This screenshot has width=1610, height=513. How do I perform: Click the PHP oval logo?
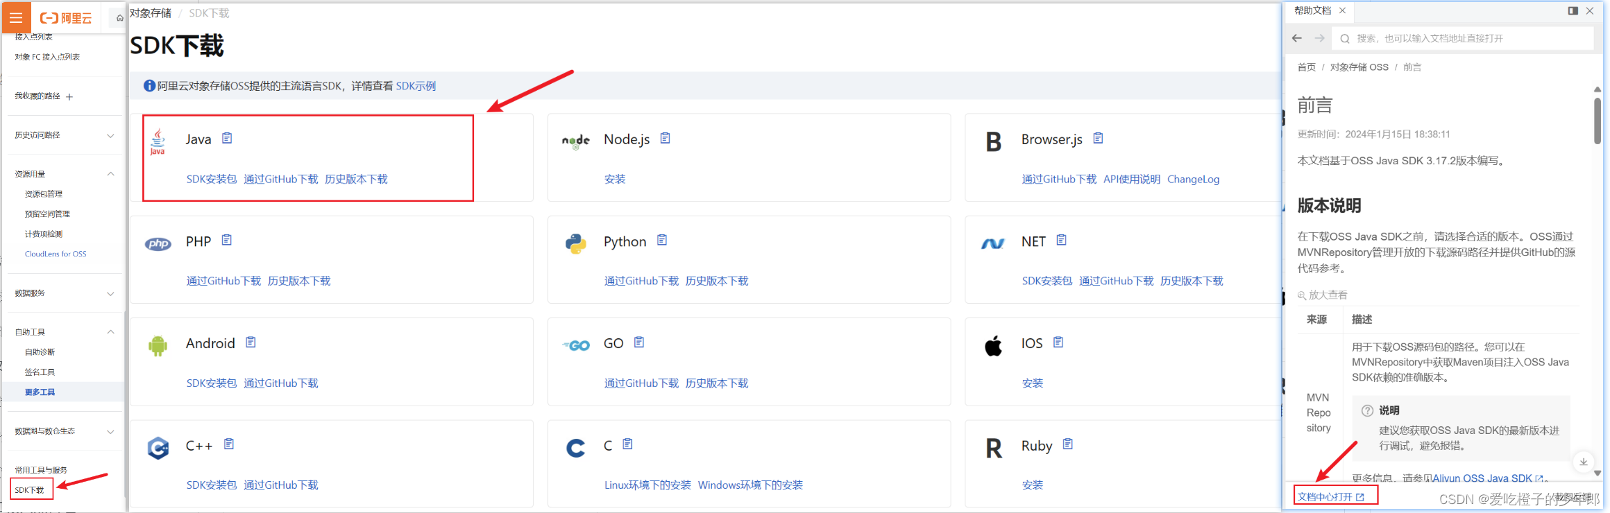pyautogui.click(x=158, y=244)
